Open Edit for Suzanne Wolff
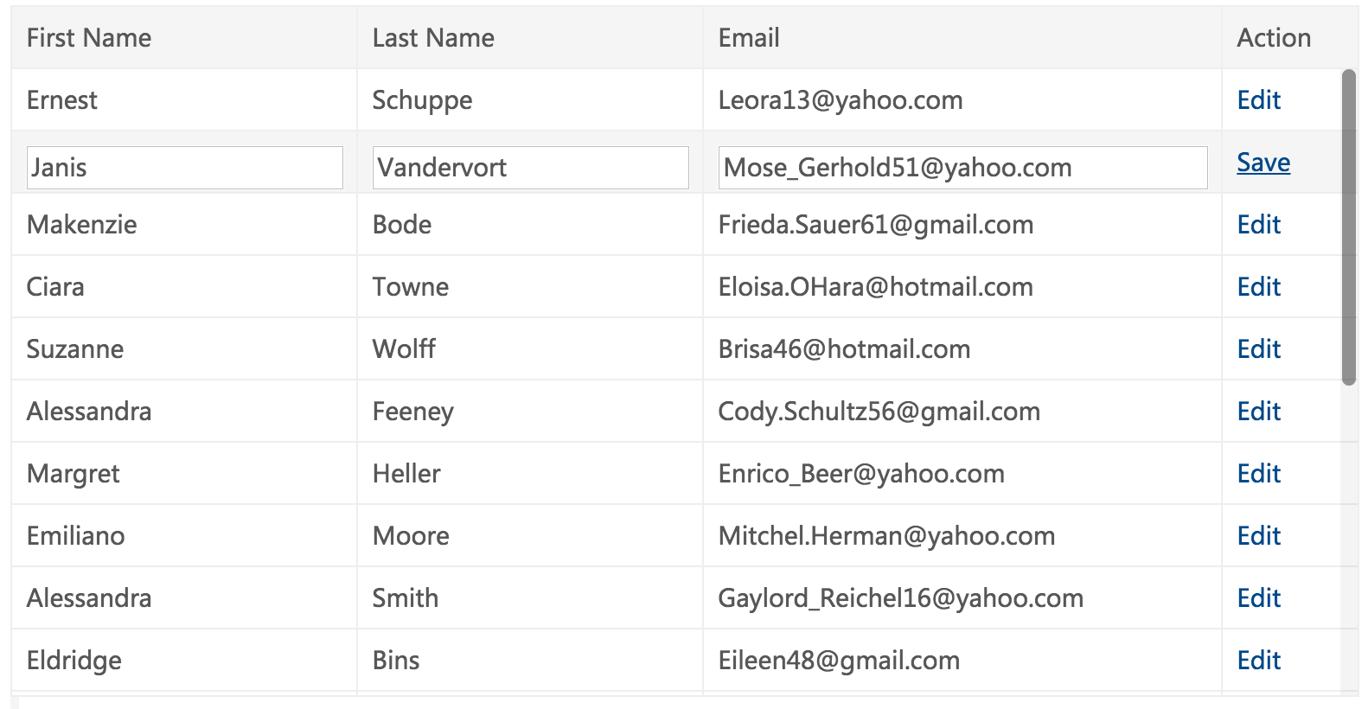The width and height of the screenshot is (1368, 709). click(1258, 349)
